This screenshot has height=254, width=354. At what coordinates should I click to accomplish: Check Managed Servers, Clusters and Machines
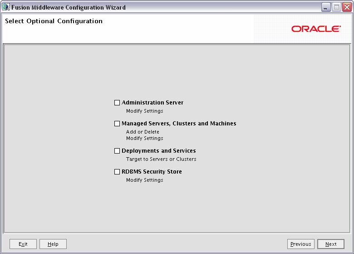click(x=117, y=124)
